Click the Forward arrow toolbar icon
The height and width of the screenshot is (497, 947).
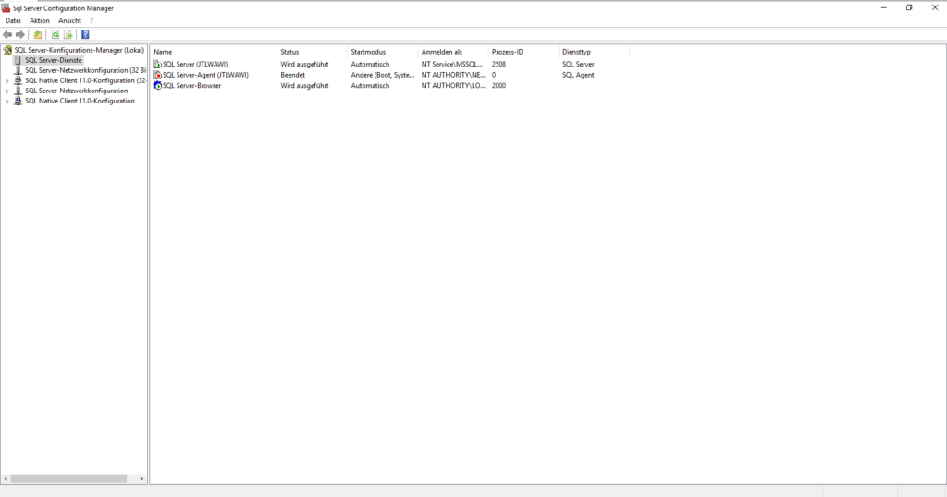click(x=20, y=34)
